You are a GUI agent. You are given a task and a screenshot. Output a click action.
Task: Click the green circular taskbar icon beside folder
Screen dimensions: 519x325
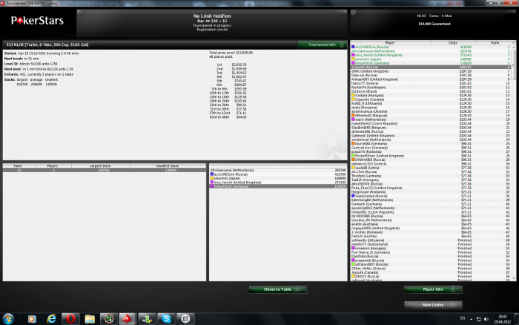tap(109, 319)
